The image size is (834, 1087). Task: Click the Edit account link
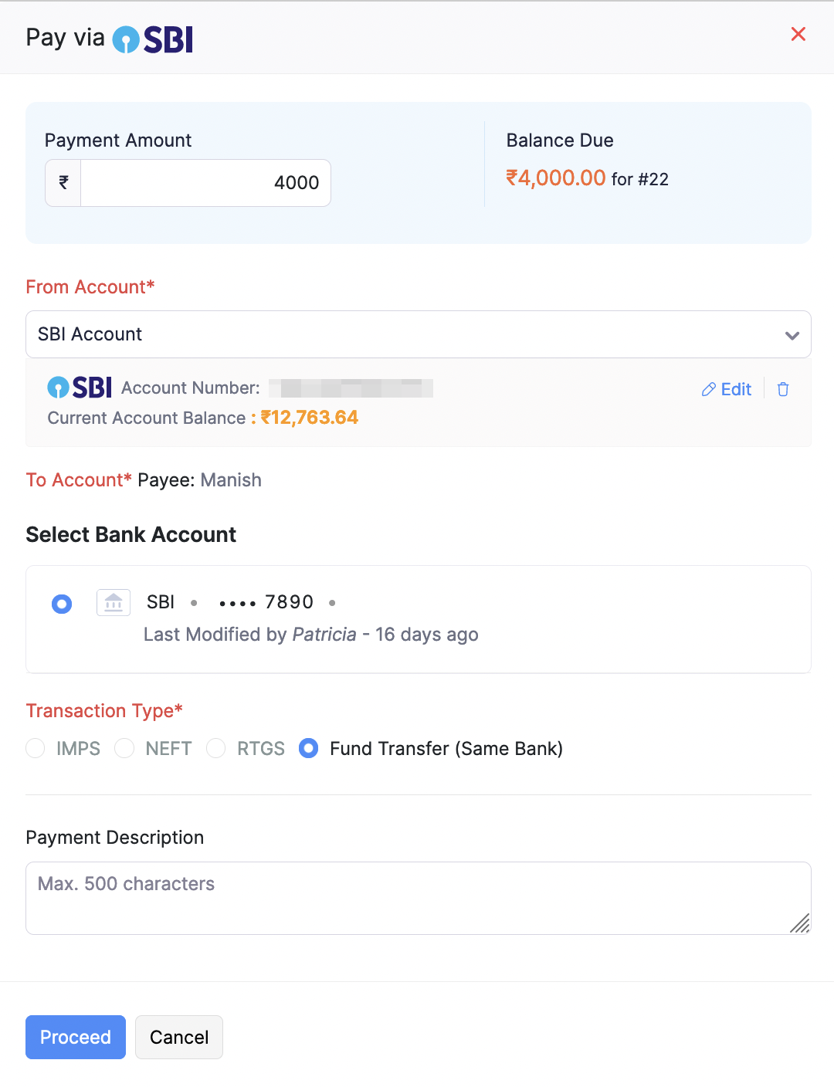tap(735, 390)
